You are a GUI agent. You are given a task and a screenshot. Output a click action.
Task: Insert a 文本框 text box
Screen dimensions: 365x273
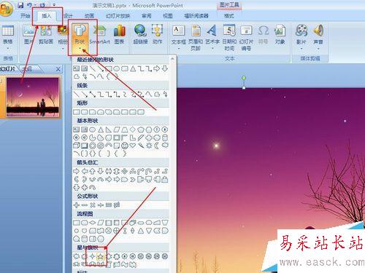[x=179, y=37]
